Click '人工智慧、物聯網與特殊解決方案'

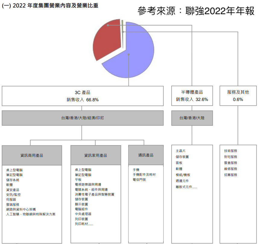(x=31, y=214)
